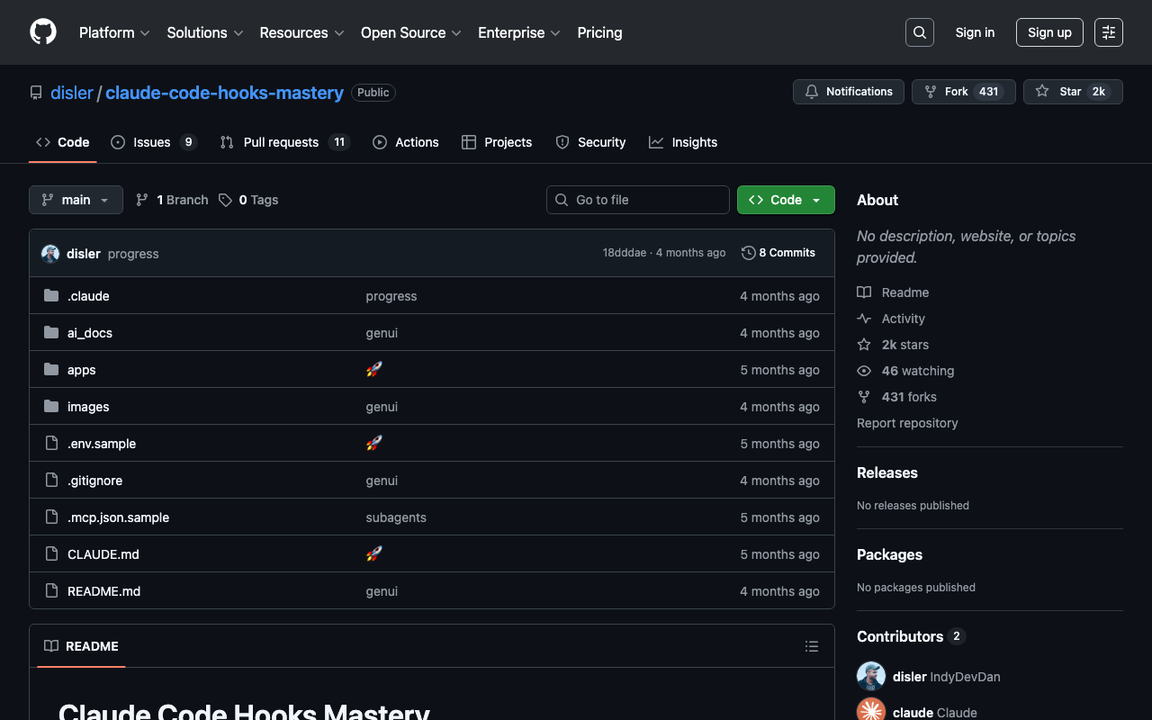Viewport: 1152px width, 720px height.
Task: Click the claude contributor avatar
Action: [870, 711]
